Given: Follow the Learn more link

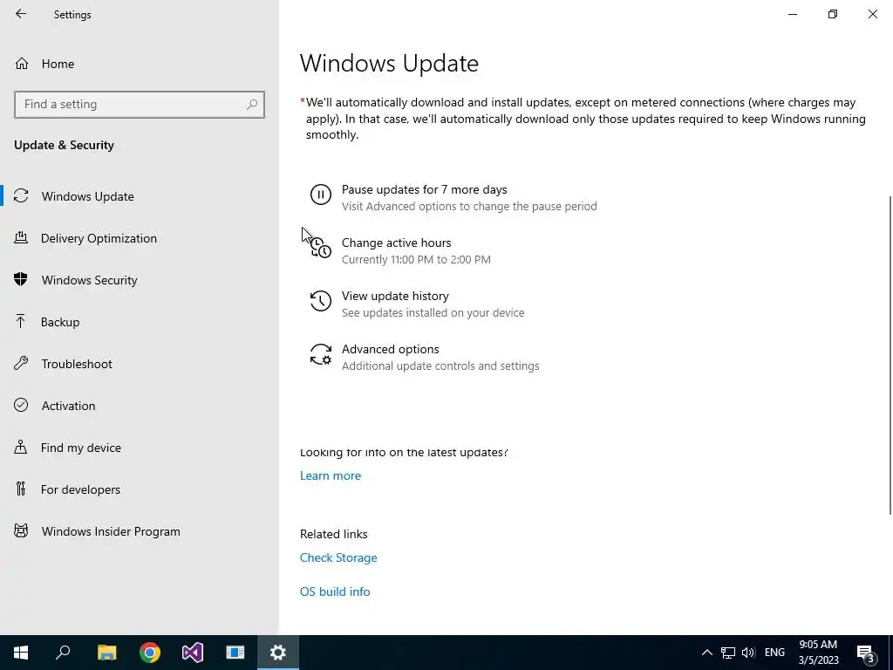Looking at the screenshot, I should click(x=331, y=475).
